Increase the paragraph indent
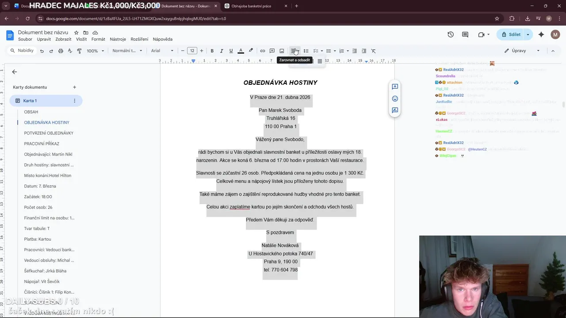 coord(364,51)
